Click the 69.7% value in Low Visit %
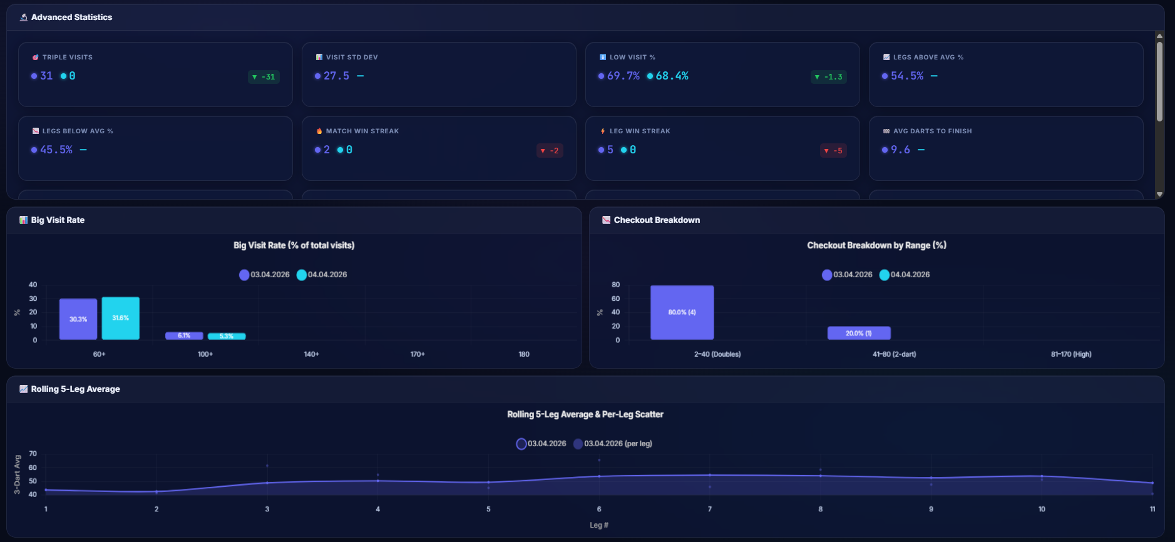 (623, 76)
